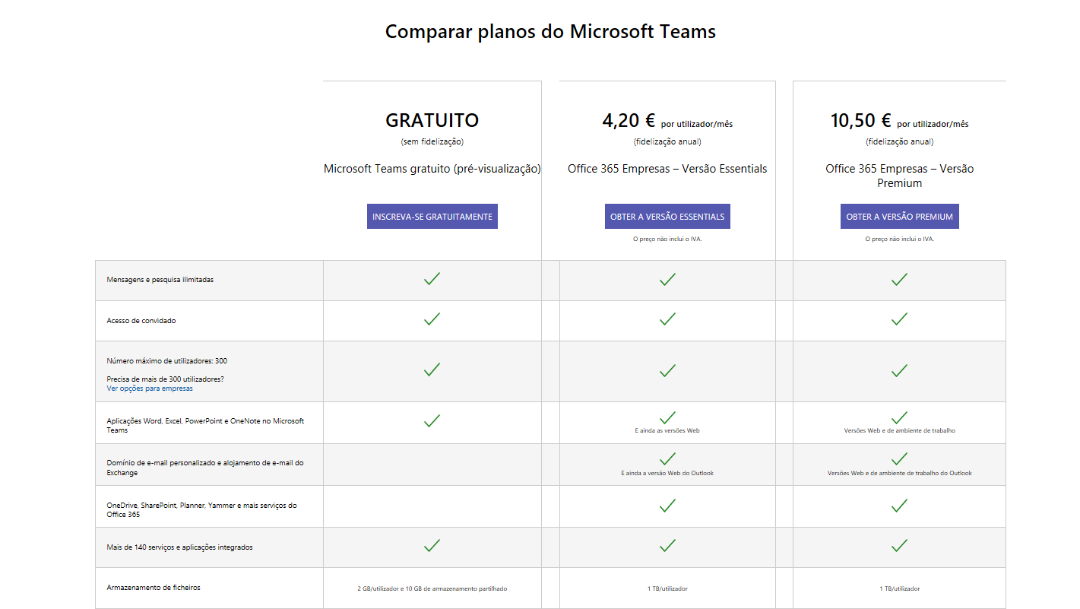Click Premium checkmark for 'Acesso de convidado'
Image resolution: width=1080 pixels, height=609 pixels.
tap(899, 319)
